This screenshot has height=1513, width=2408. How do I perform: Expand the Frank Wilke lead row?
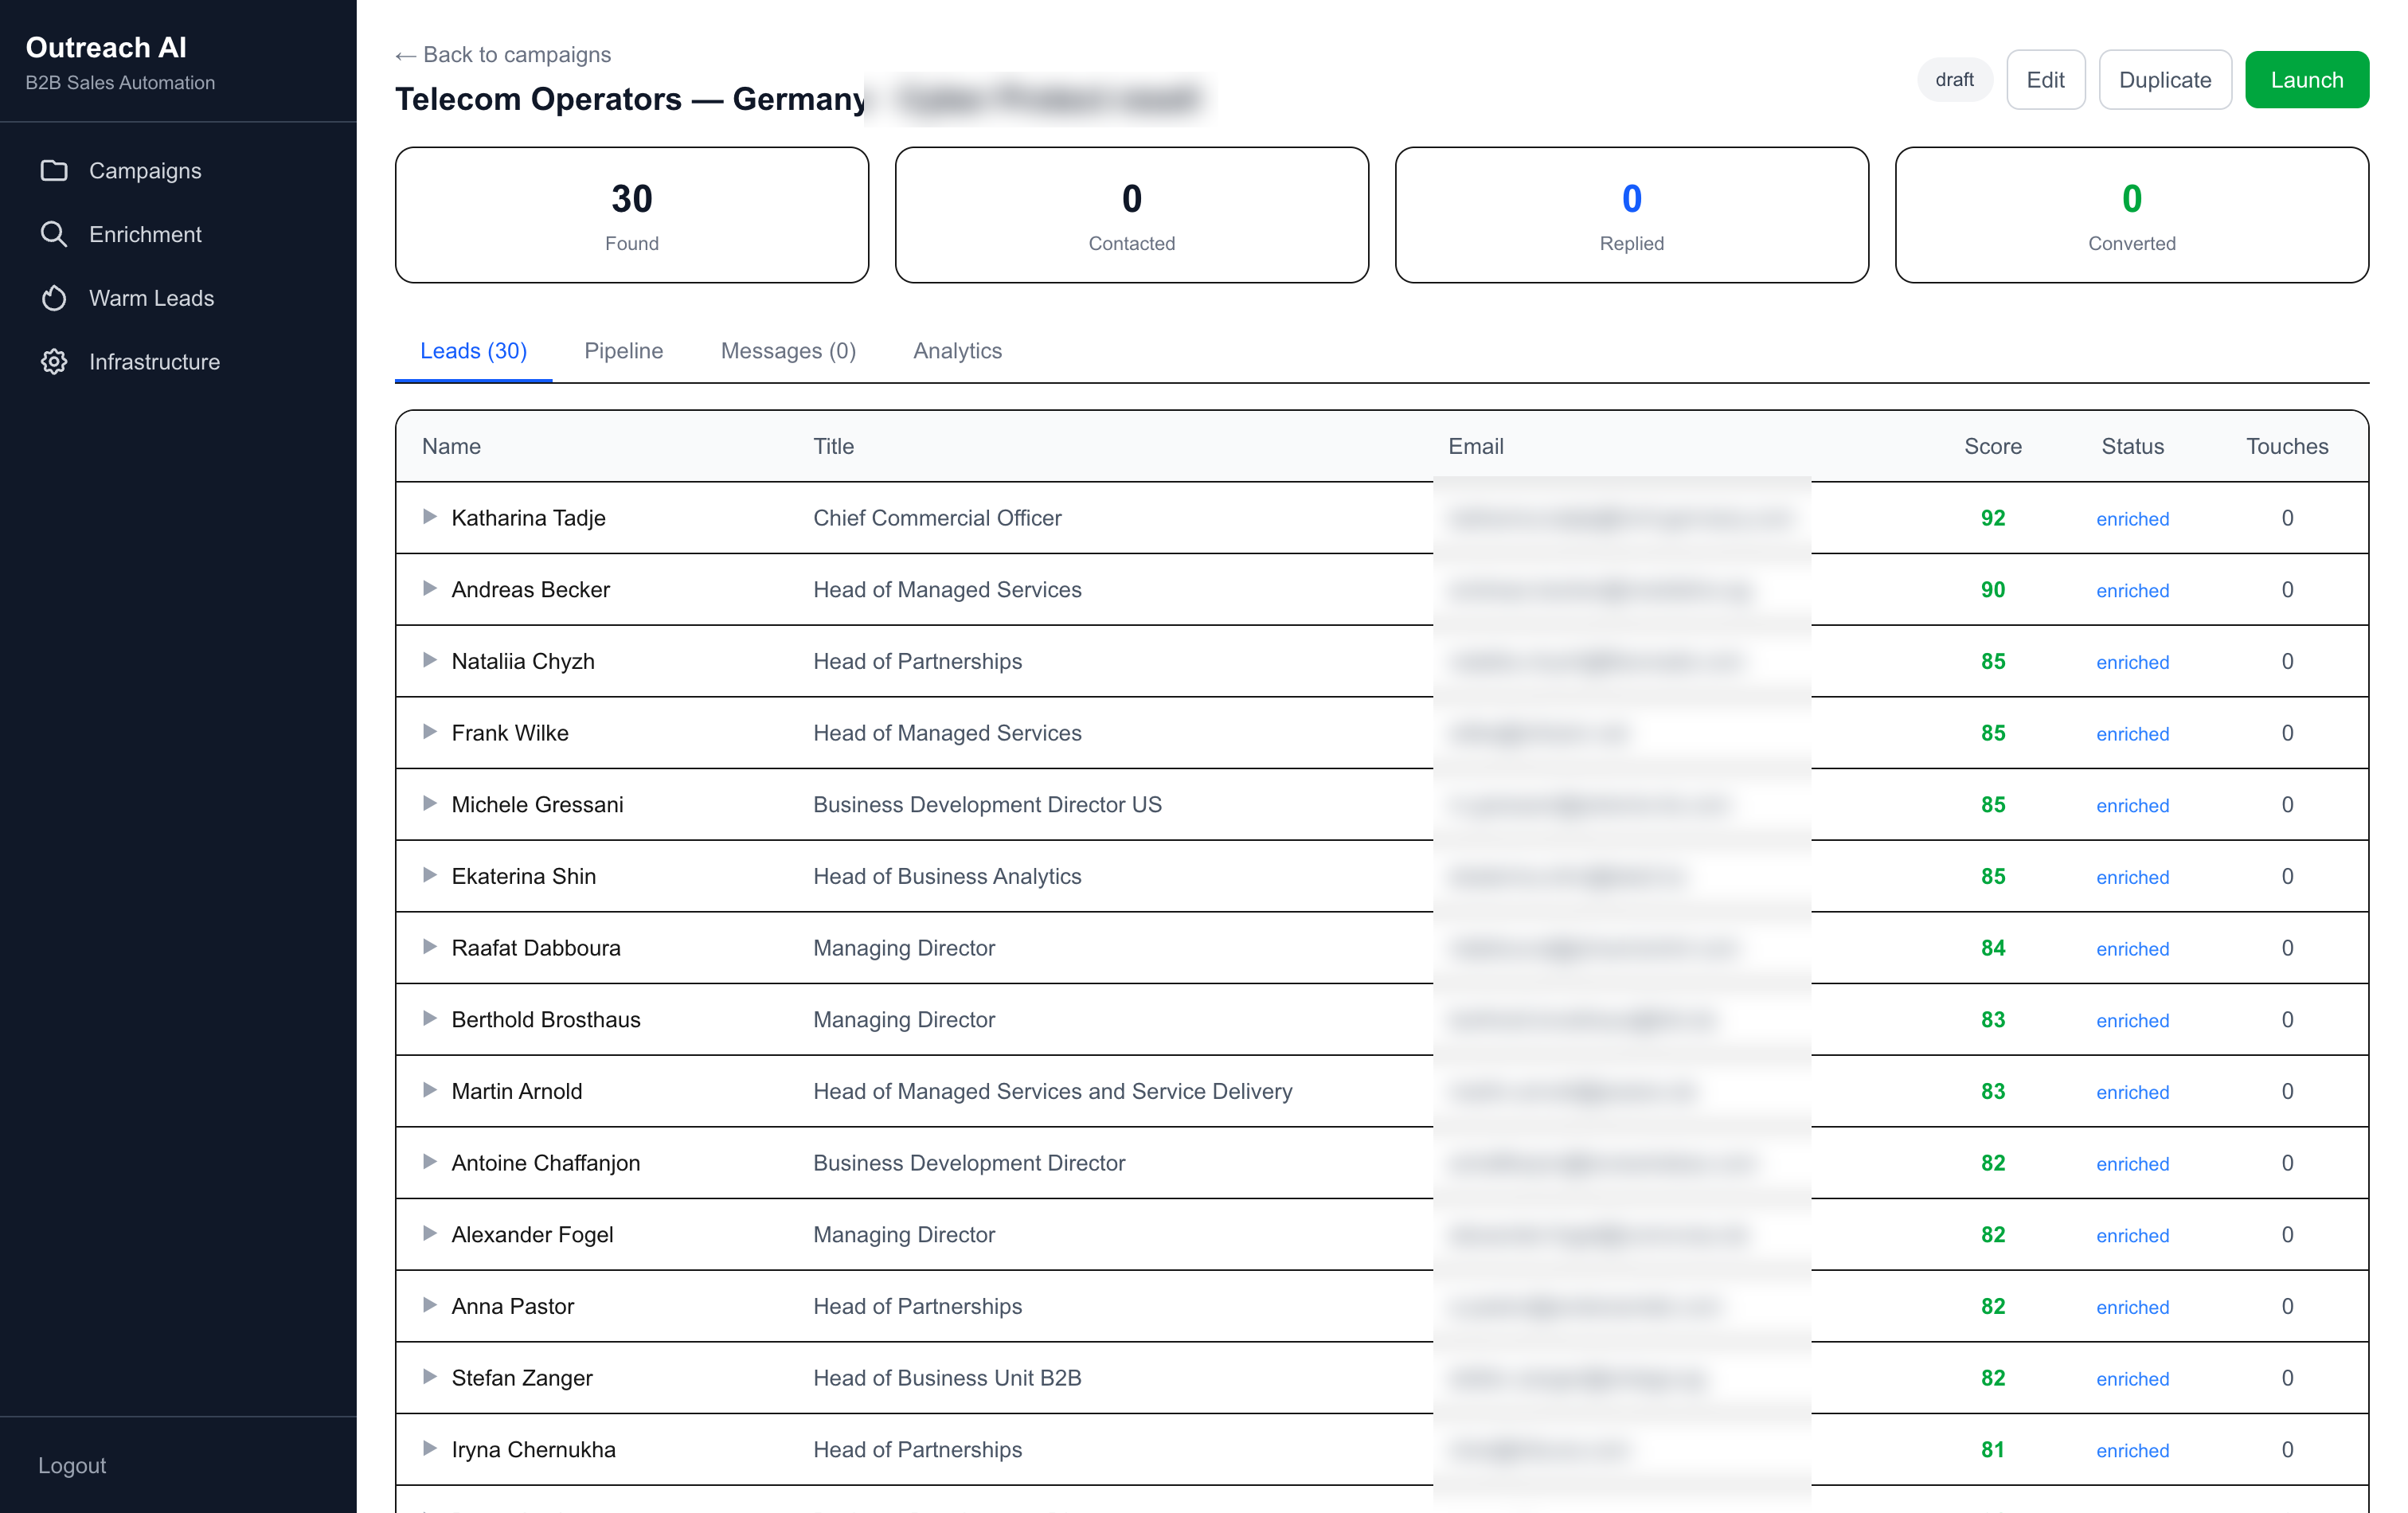[x=429, y=732]
